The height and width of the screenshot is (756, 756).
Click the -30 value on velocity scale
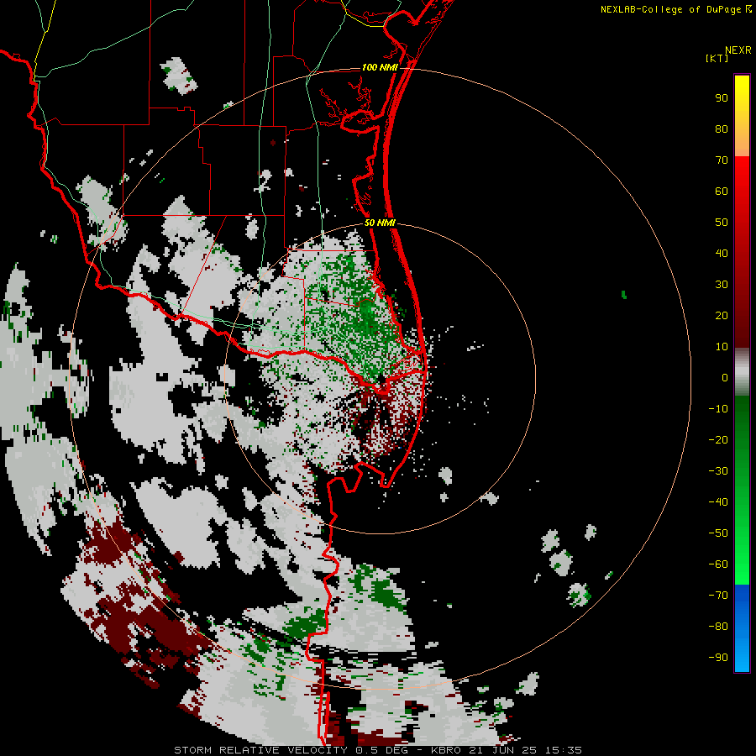coord(718,471)
